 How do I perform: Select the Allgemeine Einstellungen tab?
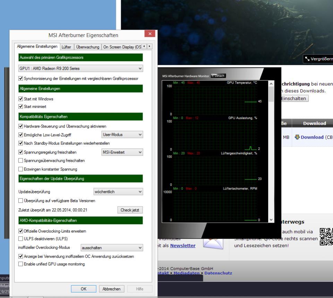click(37, 46)
